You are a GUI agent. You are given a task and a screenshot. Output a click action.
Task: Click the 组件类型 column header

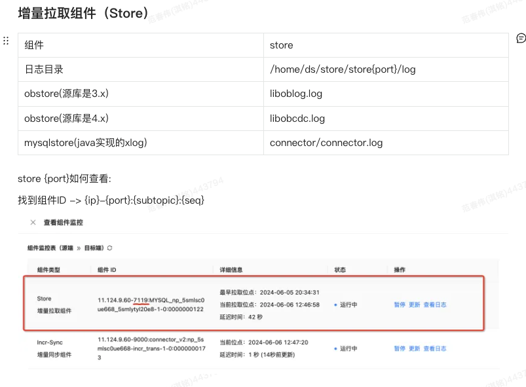[48, 270]
